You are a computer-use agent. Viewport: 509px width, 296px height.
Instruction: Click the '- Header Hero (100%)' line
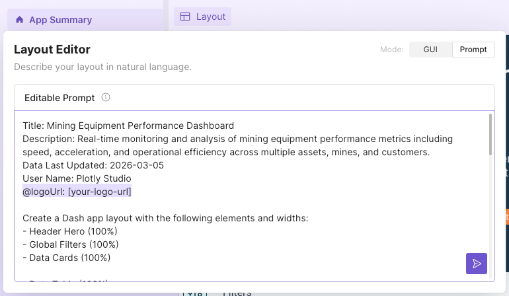(x=70, y=231)
